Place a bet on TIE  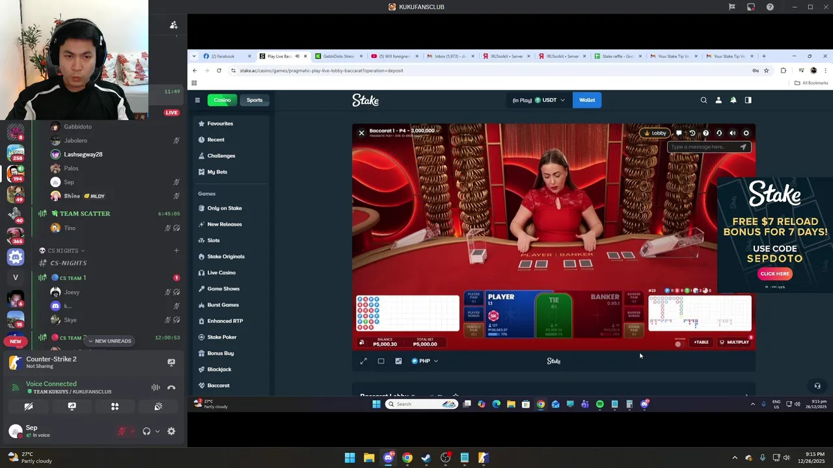(x=554, y=316)
